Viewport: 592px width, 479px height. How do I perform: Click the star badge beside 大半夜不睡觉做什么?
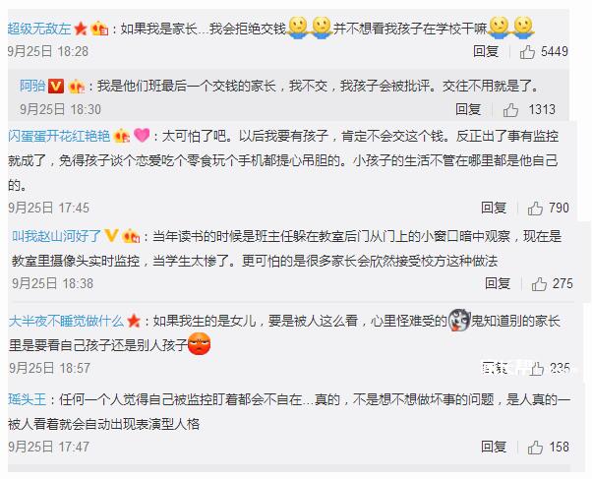(134, 322)
